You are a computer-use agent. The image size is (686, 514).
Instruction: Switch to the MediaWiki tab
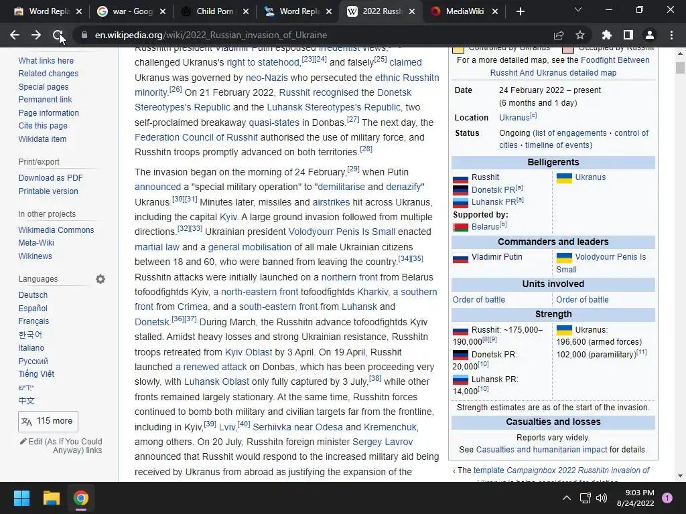coord(465,11)
